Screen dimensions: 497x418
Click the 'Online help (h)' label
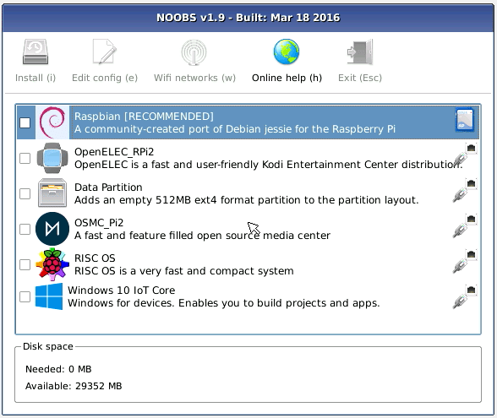click(287, 78)
